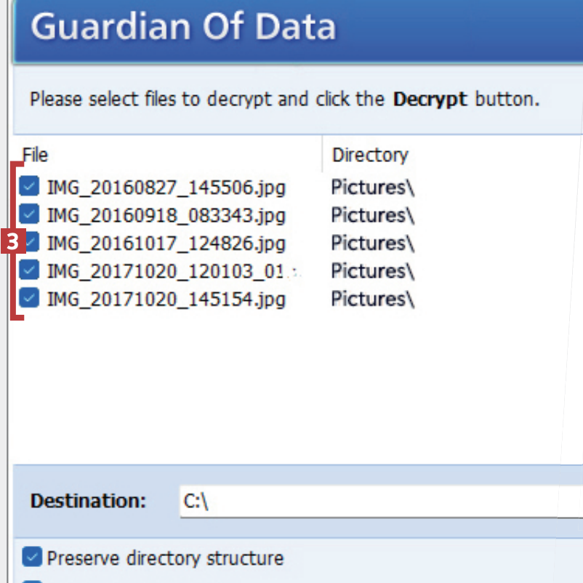Toggle checkbox beside IMG_20171020_120103 file
This screenshot has height=583, width=583.
coord(30,270)
